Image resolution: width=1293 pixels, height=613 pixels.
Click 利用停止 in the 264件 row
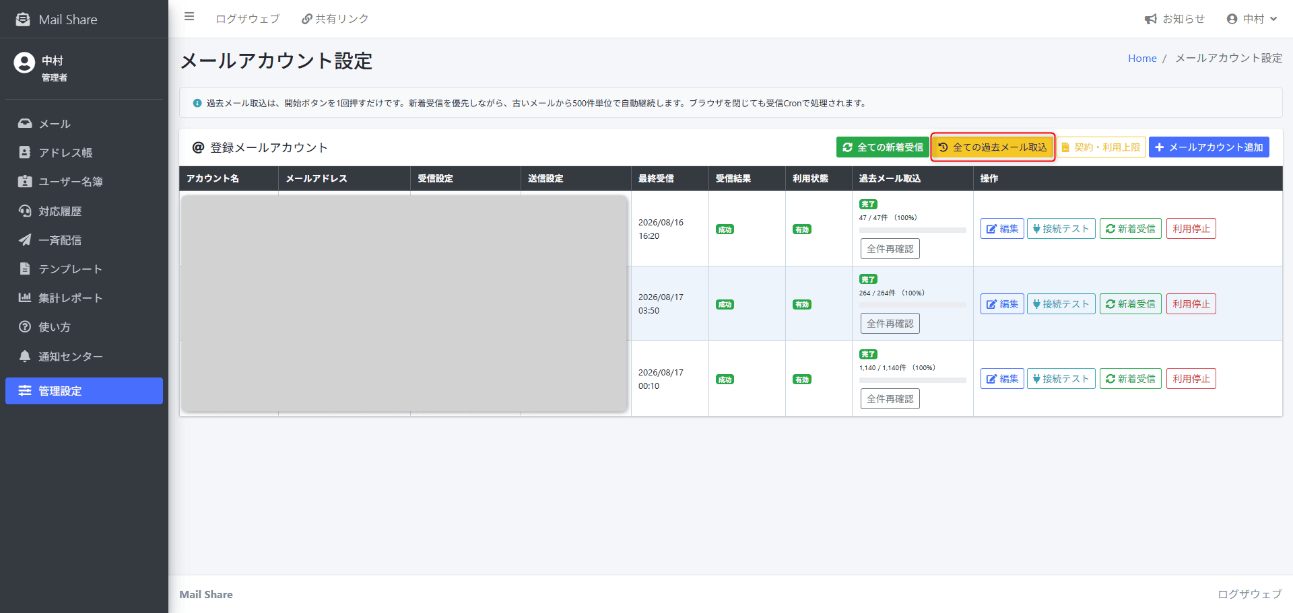[x=1191, y=304]
